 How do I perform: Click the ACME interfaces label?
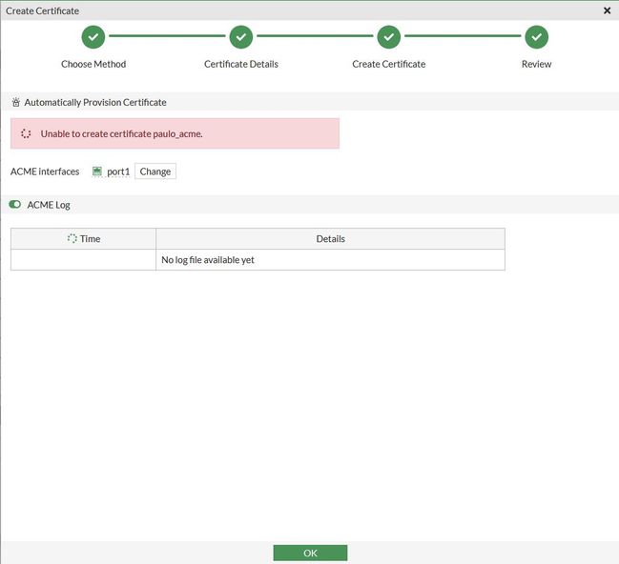point(45,171)
